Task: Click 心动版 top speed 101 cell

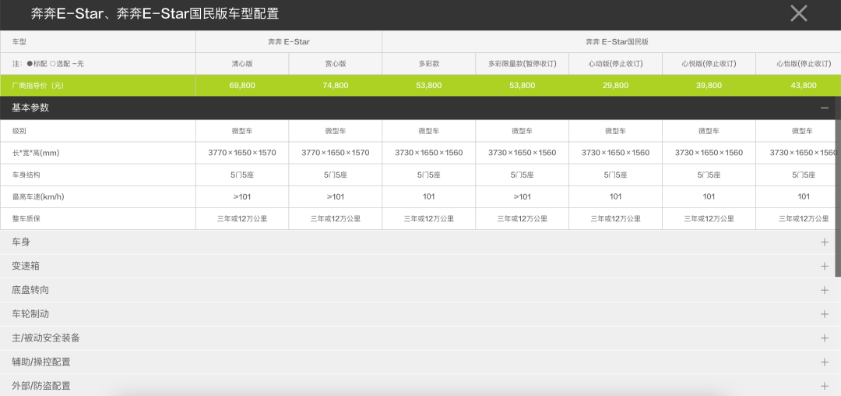Action: pos(615,197)
